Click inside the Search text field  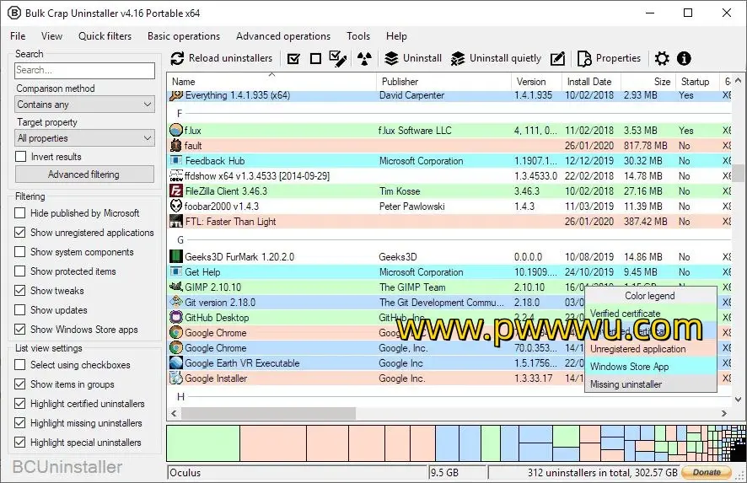tap(84, 71)
